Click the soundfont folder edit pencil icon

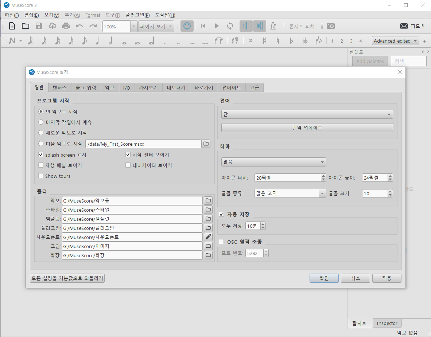[x=208, y=237]
